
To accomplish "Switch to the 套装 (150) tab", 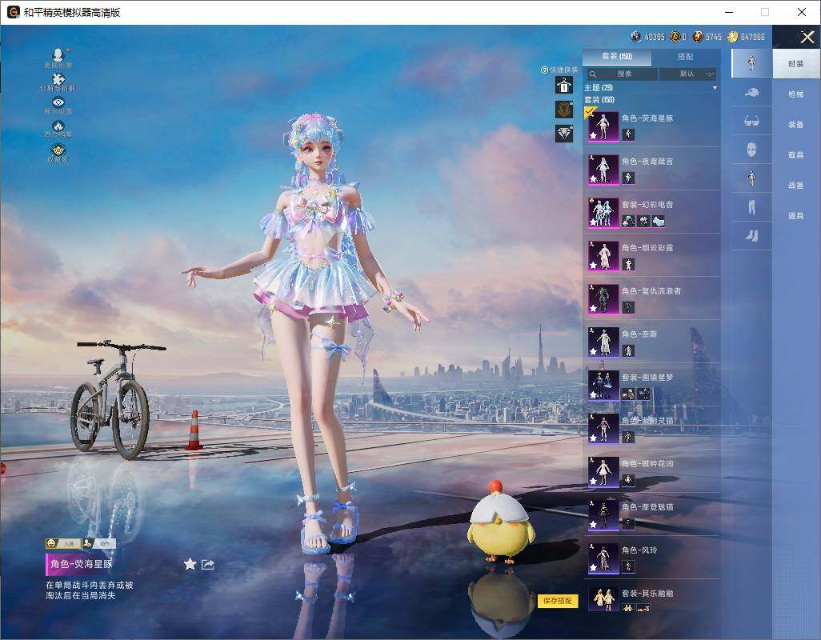I will 617,57.
